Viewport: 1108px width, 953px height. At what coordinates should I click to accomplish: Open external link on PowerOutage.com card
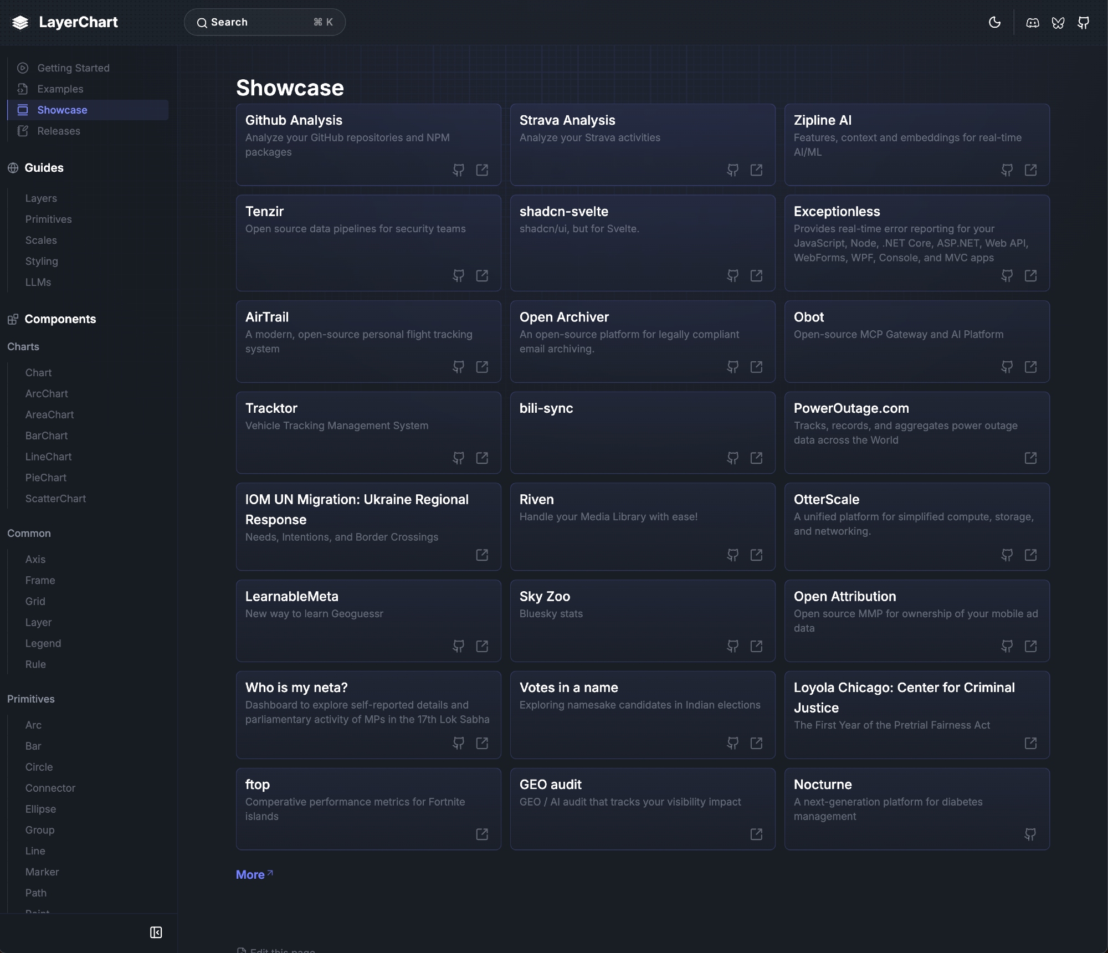pos(1030,458)
